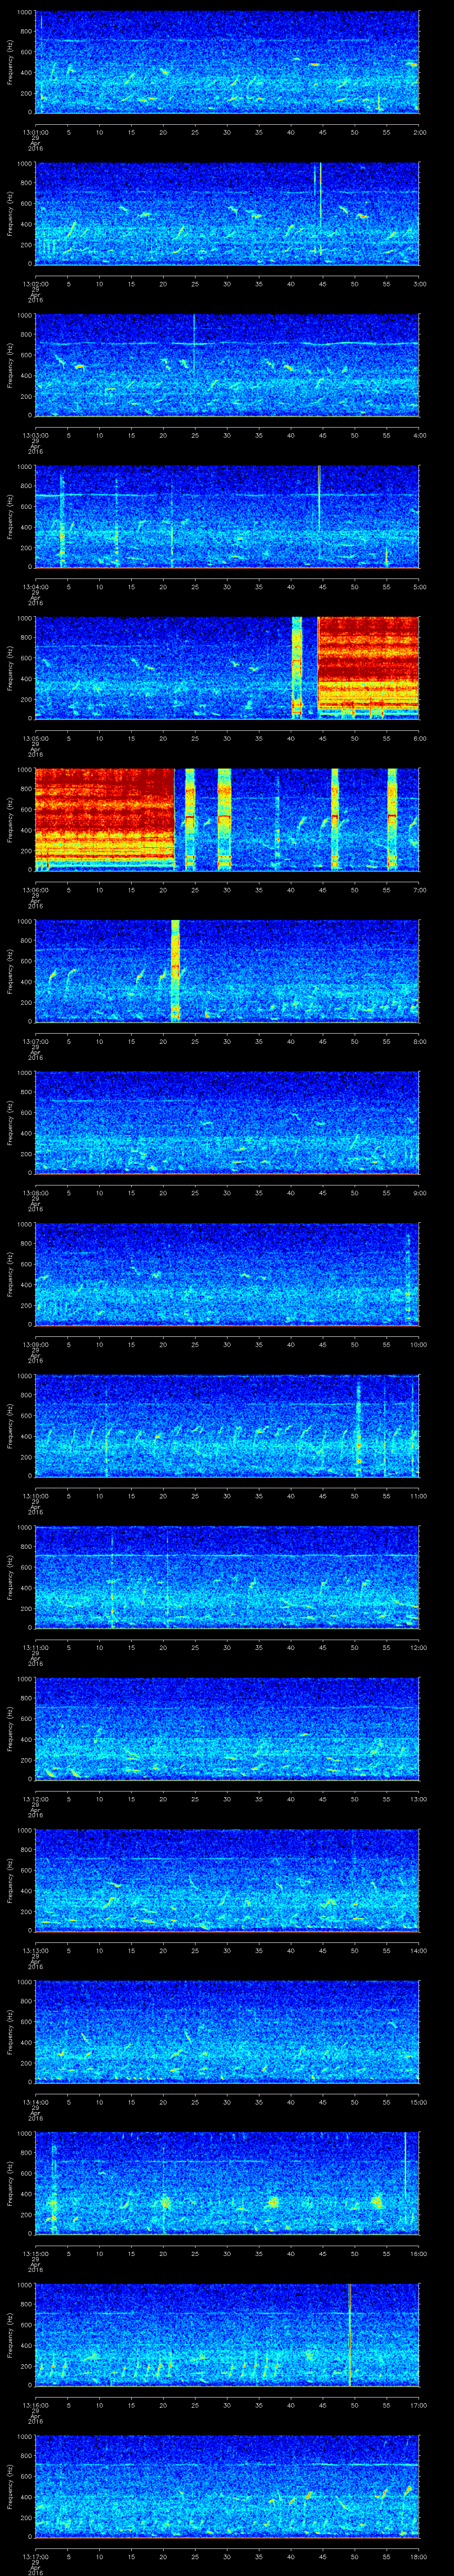
Task: Select the spectrogram panel beginning at 13:08:00
Action: [227, 1123]
